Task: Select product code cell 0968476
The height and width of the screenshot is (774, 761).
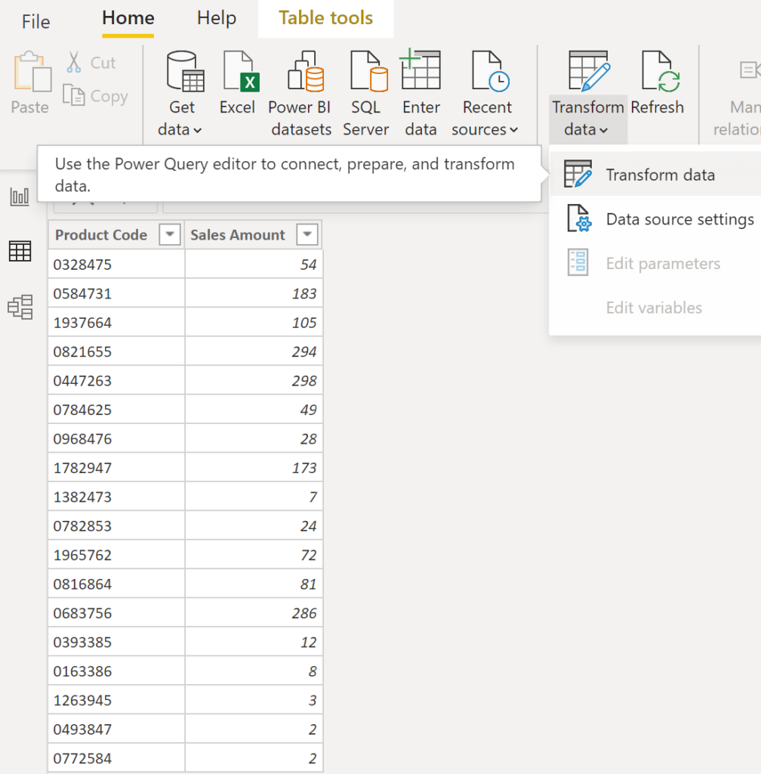Action: pyautogui.click(x=116, y=439)
